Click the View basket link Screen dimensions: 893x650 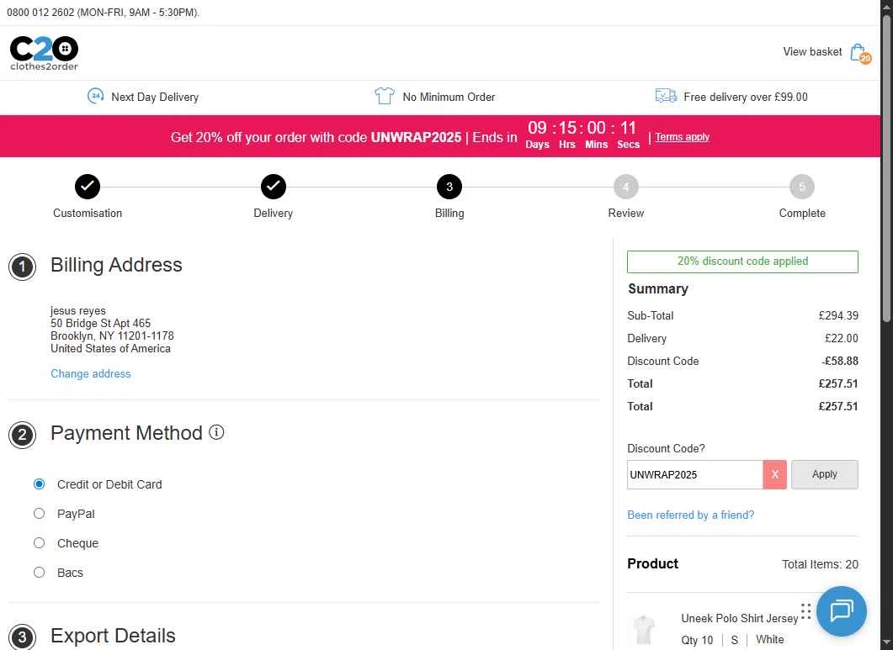812,52
